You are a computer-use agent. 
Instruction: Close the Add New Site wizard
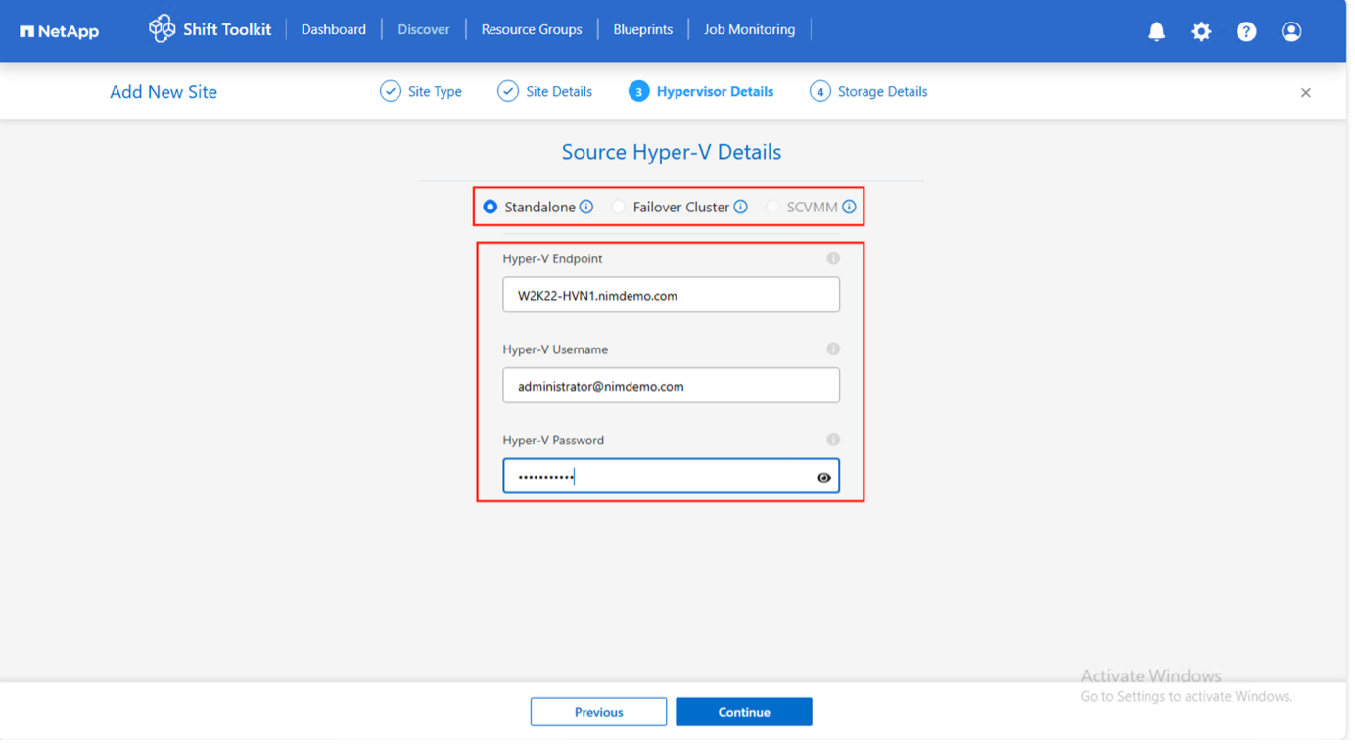1305,92
